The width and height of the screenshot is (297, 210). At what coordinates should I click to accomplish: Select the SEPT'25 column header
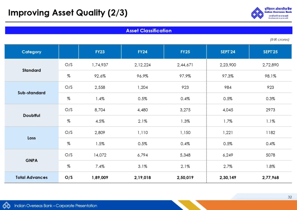[x=270, y=52]
